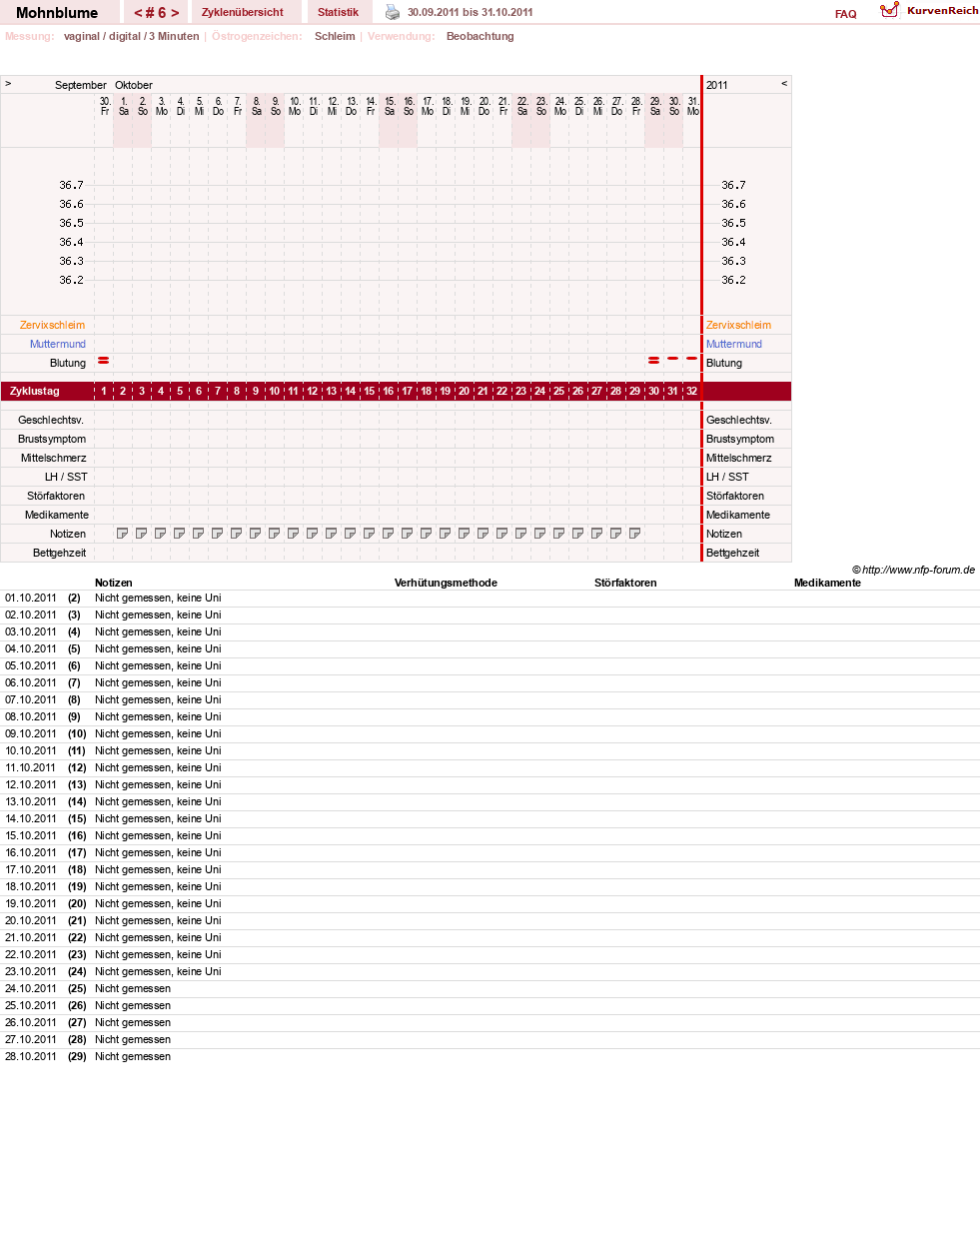
Task: Click the 'vaginal / digital / 3 Minuten' value
Action: (x=132, y=36)
